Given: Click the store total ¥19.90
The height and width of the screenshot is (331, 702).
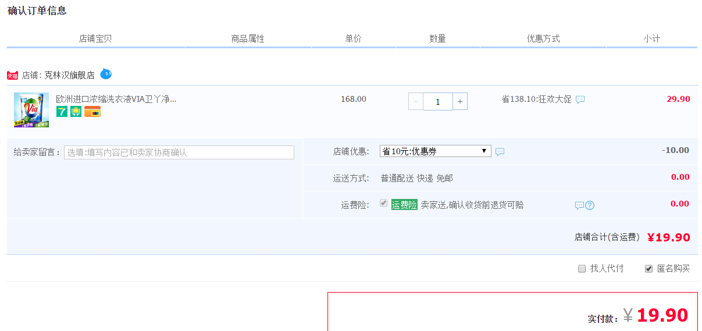Looking at the screenshot, I should pos(668,237).
